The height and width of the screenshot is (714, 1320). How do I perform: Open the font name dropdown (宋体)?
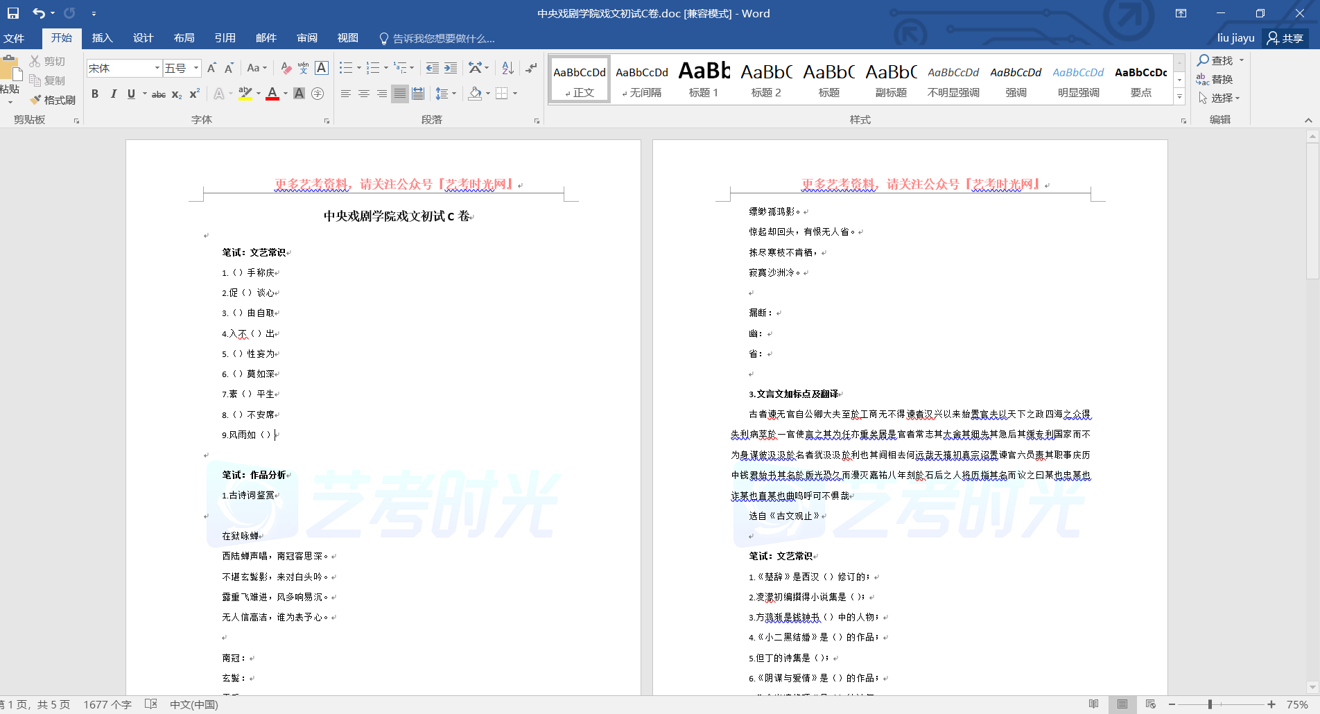(157, 68)
